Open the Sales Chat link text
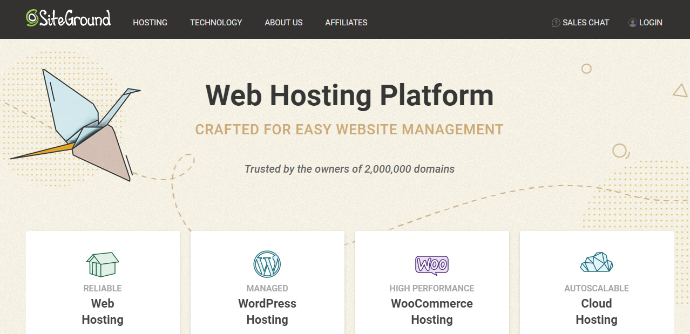 click(x=586, y=23)
